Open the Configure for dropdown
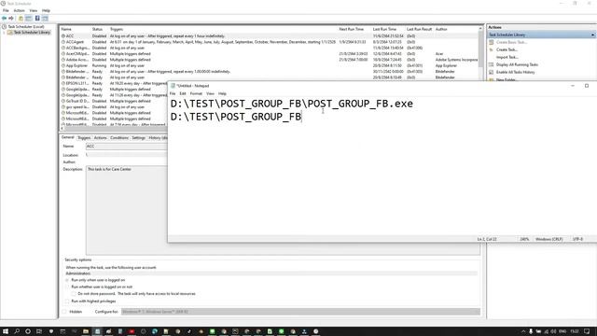The image size is (597, 336). click(x=300, y=312)
